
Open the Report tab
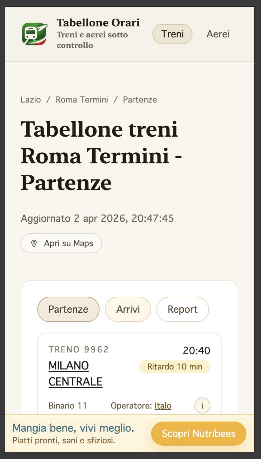click(x=182, y=309)
